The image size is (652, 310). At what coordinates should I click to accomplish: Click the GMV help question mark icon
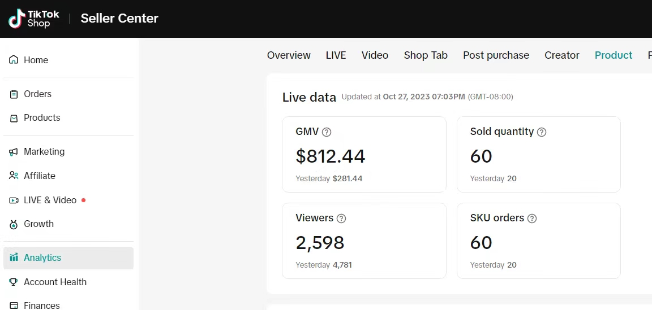pyautogui.click(x=327, y=132)
